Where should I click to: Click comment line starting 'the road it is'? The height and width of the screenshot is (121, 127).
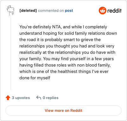pyautogui.click(x=60, y=40)
